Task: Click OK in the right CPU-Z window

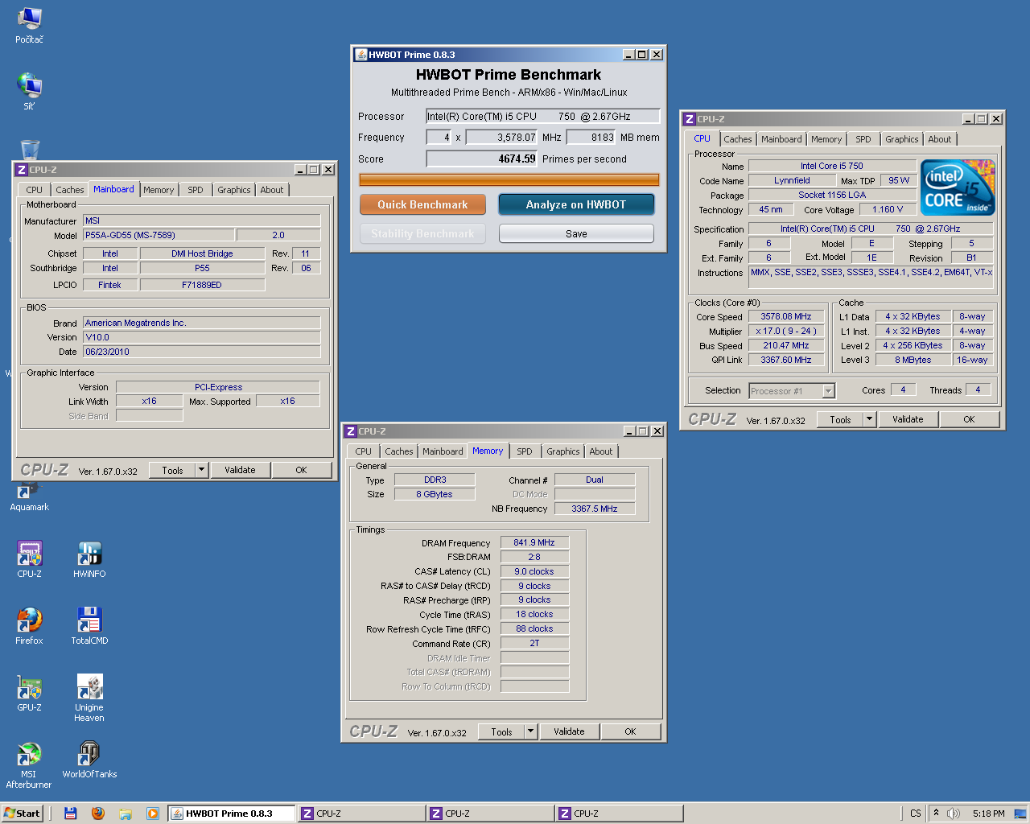Action: (969, 419)
